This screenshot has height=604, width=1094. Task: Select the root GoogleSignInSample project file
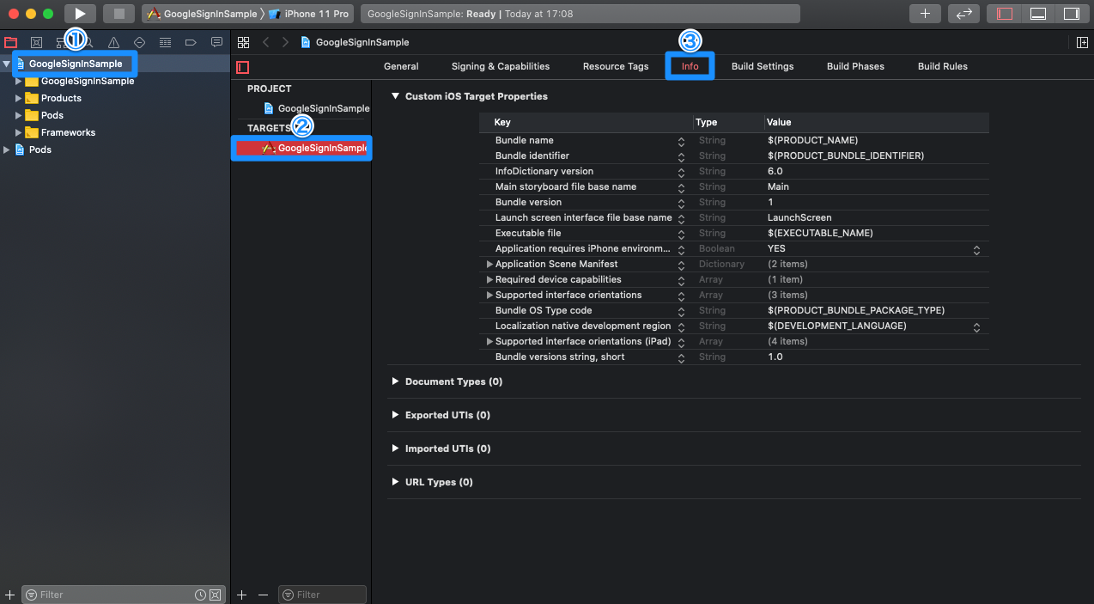(x=76, y=64)
